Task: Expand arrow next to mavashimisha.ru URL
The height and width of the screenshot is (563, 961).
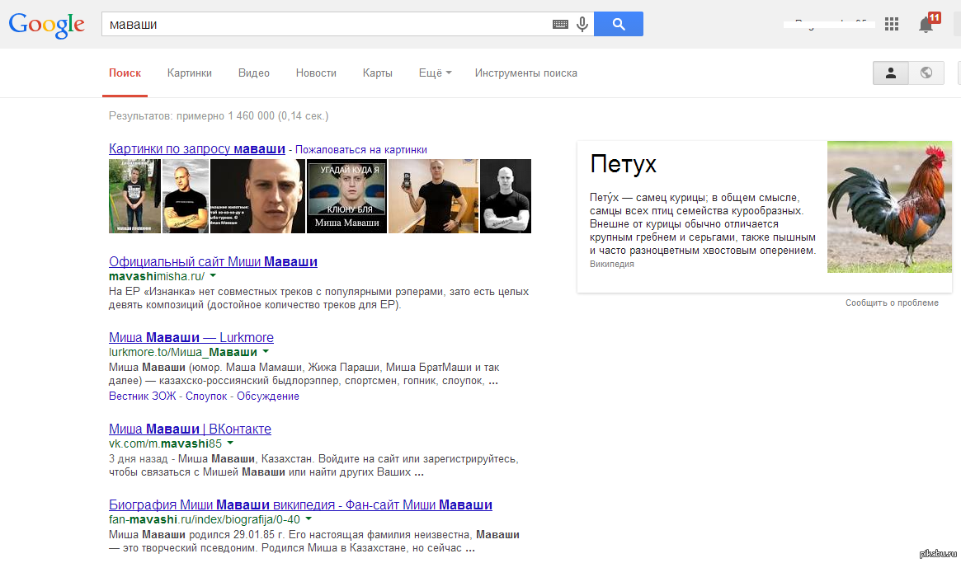Action: point(213,276)
